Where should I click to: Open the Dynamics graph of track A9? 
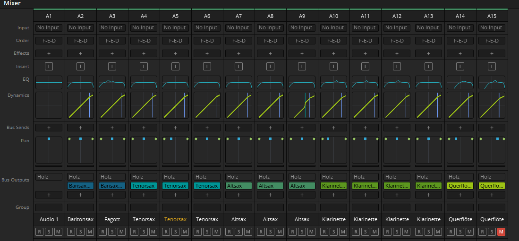pos(302,105)
